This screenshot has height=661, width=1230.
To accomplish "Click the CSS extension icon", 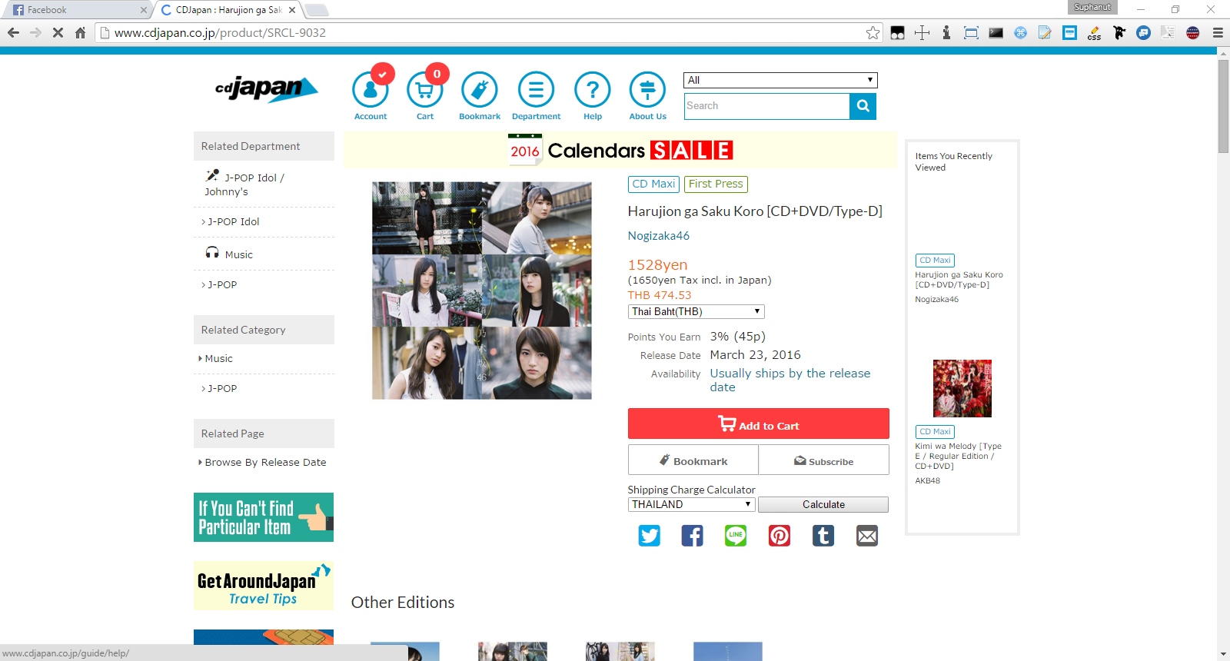I will 1094,32.
